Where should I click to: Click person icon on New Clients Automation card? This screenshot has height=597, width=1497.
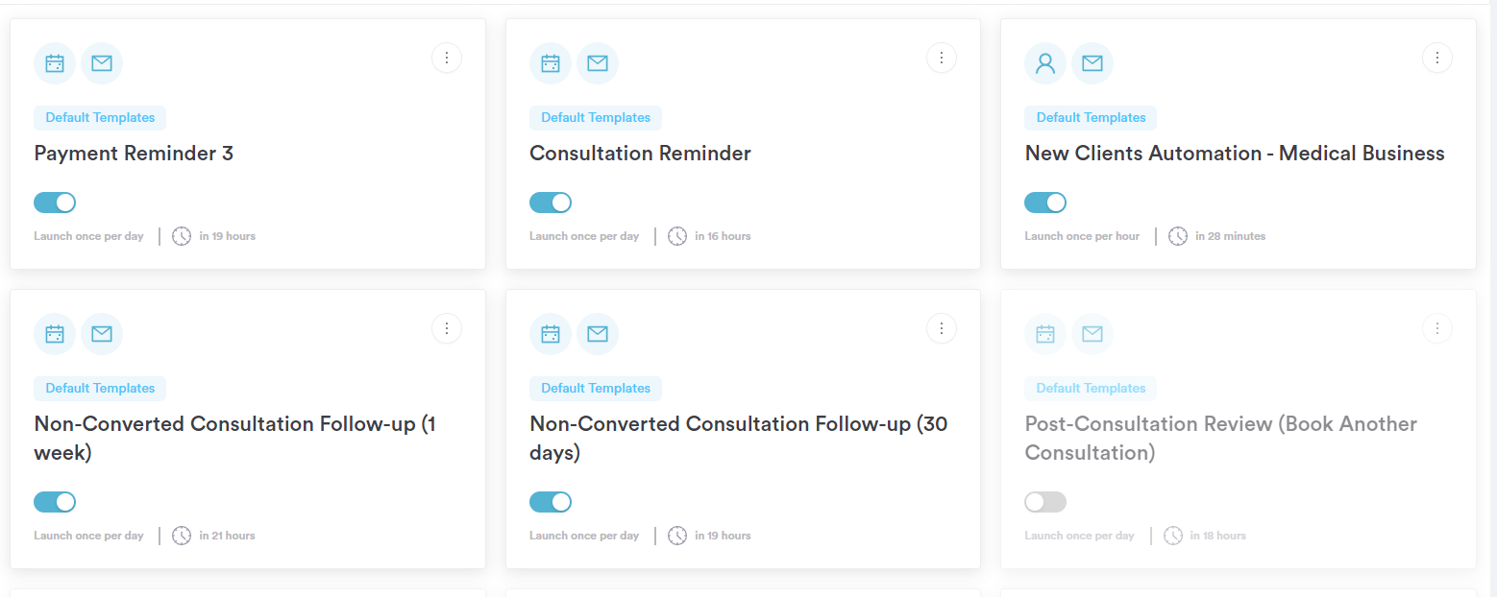click(1045, 63)
